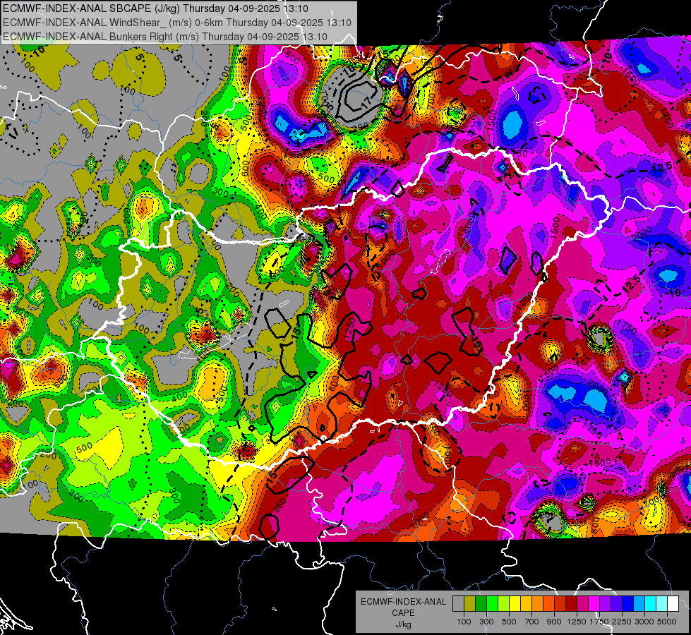Click the 3000 value on legend scale
This screenshot has height=635, width=691.
tap(644, 622)
